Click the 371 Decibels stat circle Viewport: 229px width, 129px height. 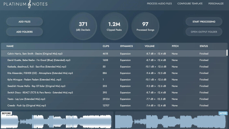click(x=83, y=26)
